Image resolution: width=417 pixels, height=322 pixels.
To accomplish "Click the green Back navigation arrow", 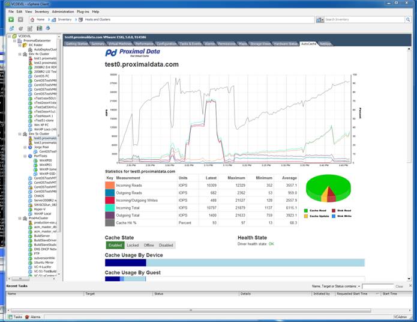I will click(11, 19).
